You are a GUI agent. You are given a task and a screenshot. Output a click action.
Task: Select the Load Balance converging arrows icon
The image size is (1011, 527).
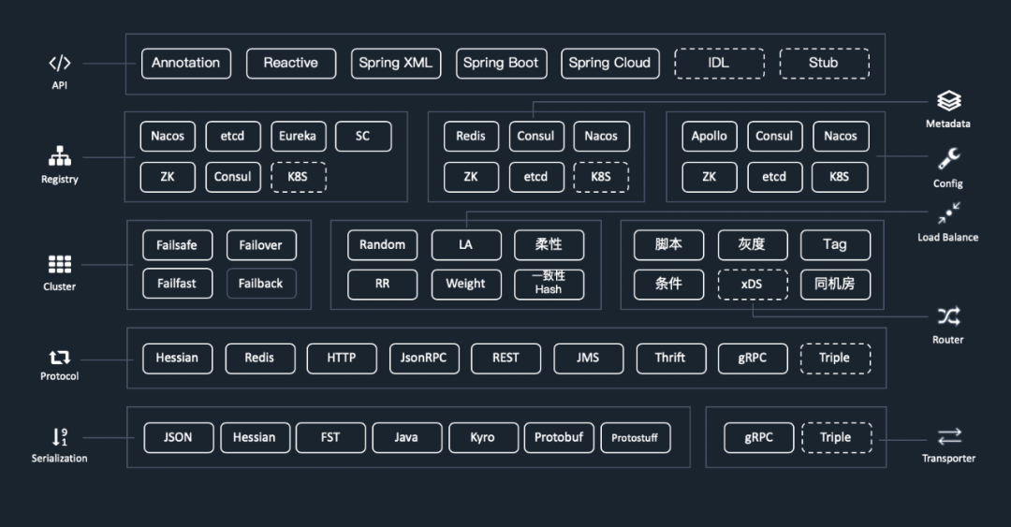[948, 212]
